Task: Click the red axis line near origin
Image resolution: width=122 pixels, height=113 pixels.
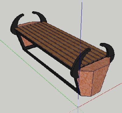Action: pos(100,95)
